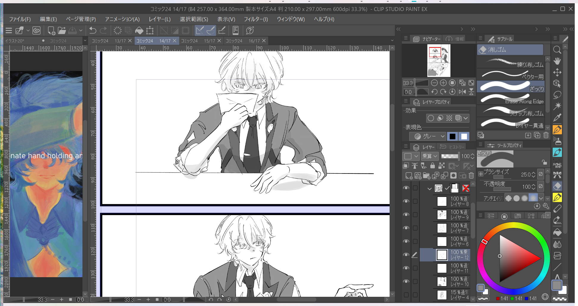Open the グレー expression color dropdown
This screenshot has height=306, width=578.
coord(427,136)
